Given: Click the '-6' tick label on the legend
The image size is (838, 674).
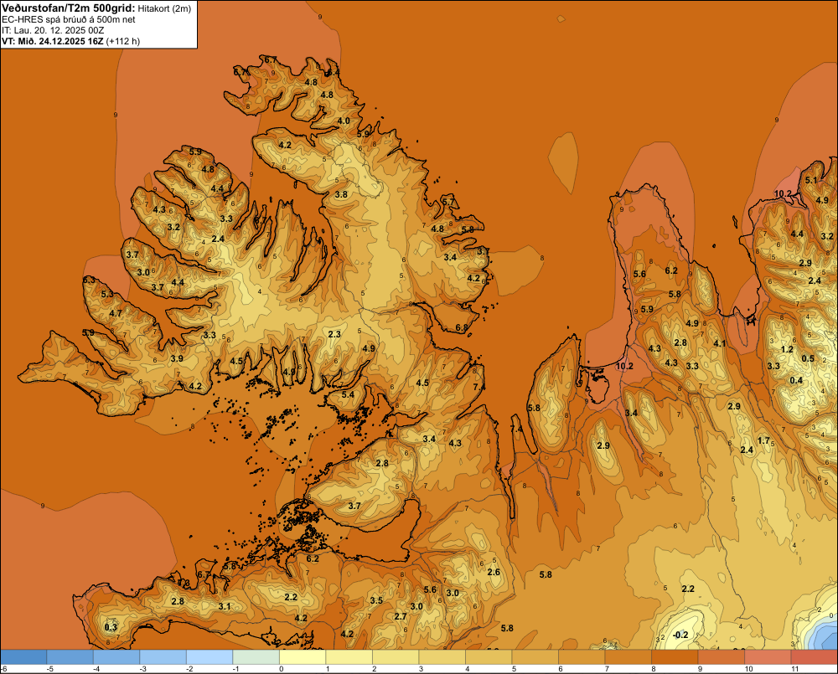Looking at the screenshot, I should (4, 669).
